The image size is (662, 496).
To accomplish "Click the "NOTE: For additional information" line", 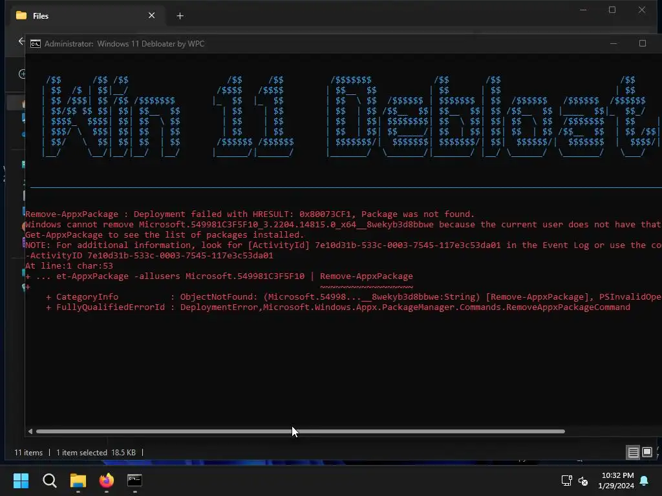I will [x=344, y=245].
